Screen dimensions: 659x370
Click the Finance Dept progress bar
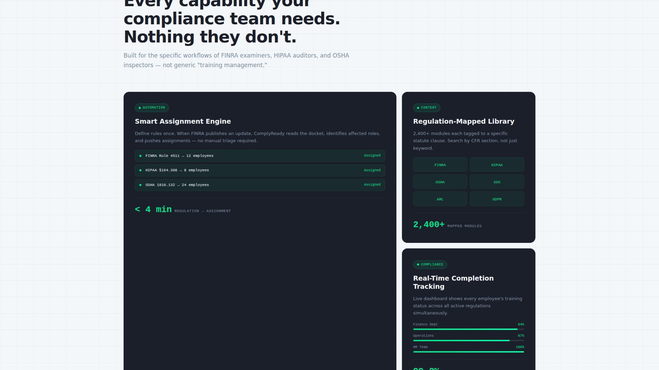[x=469, y=329]
